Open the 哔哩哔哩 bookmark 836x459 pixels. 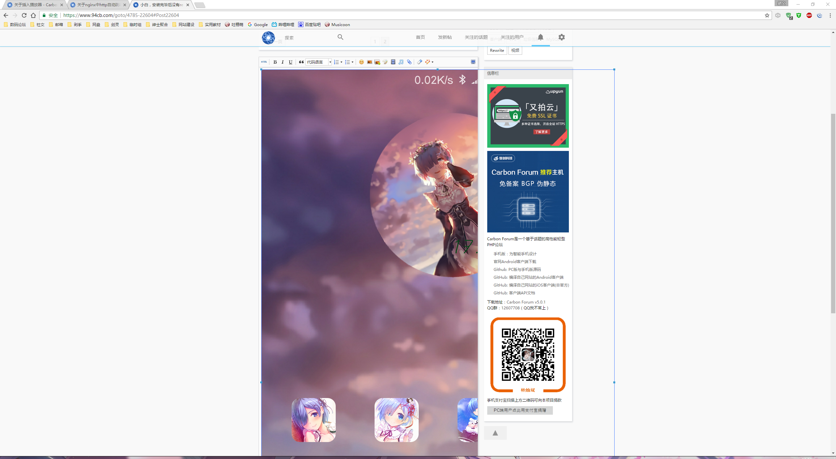point(283,24)
